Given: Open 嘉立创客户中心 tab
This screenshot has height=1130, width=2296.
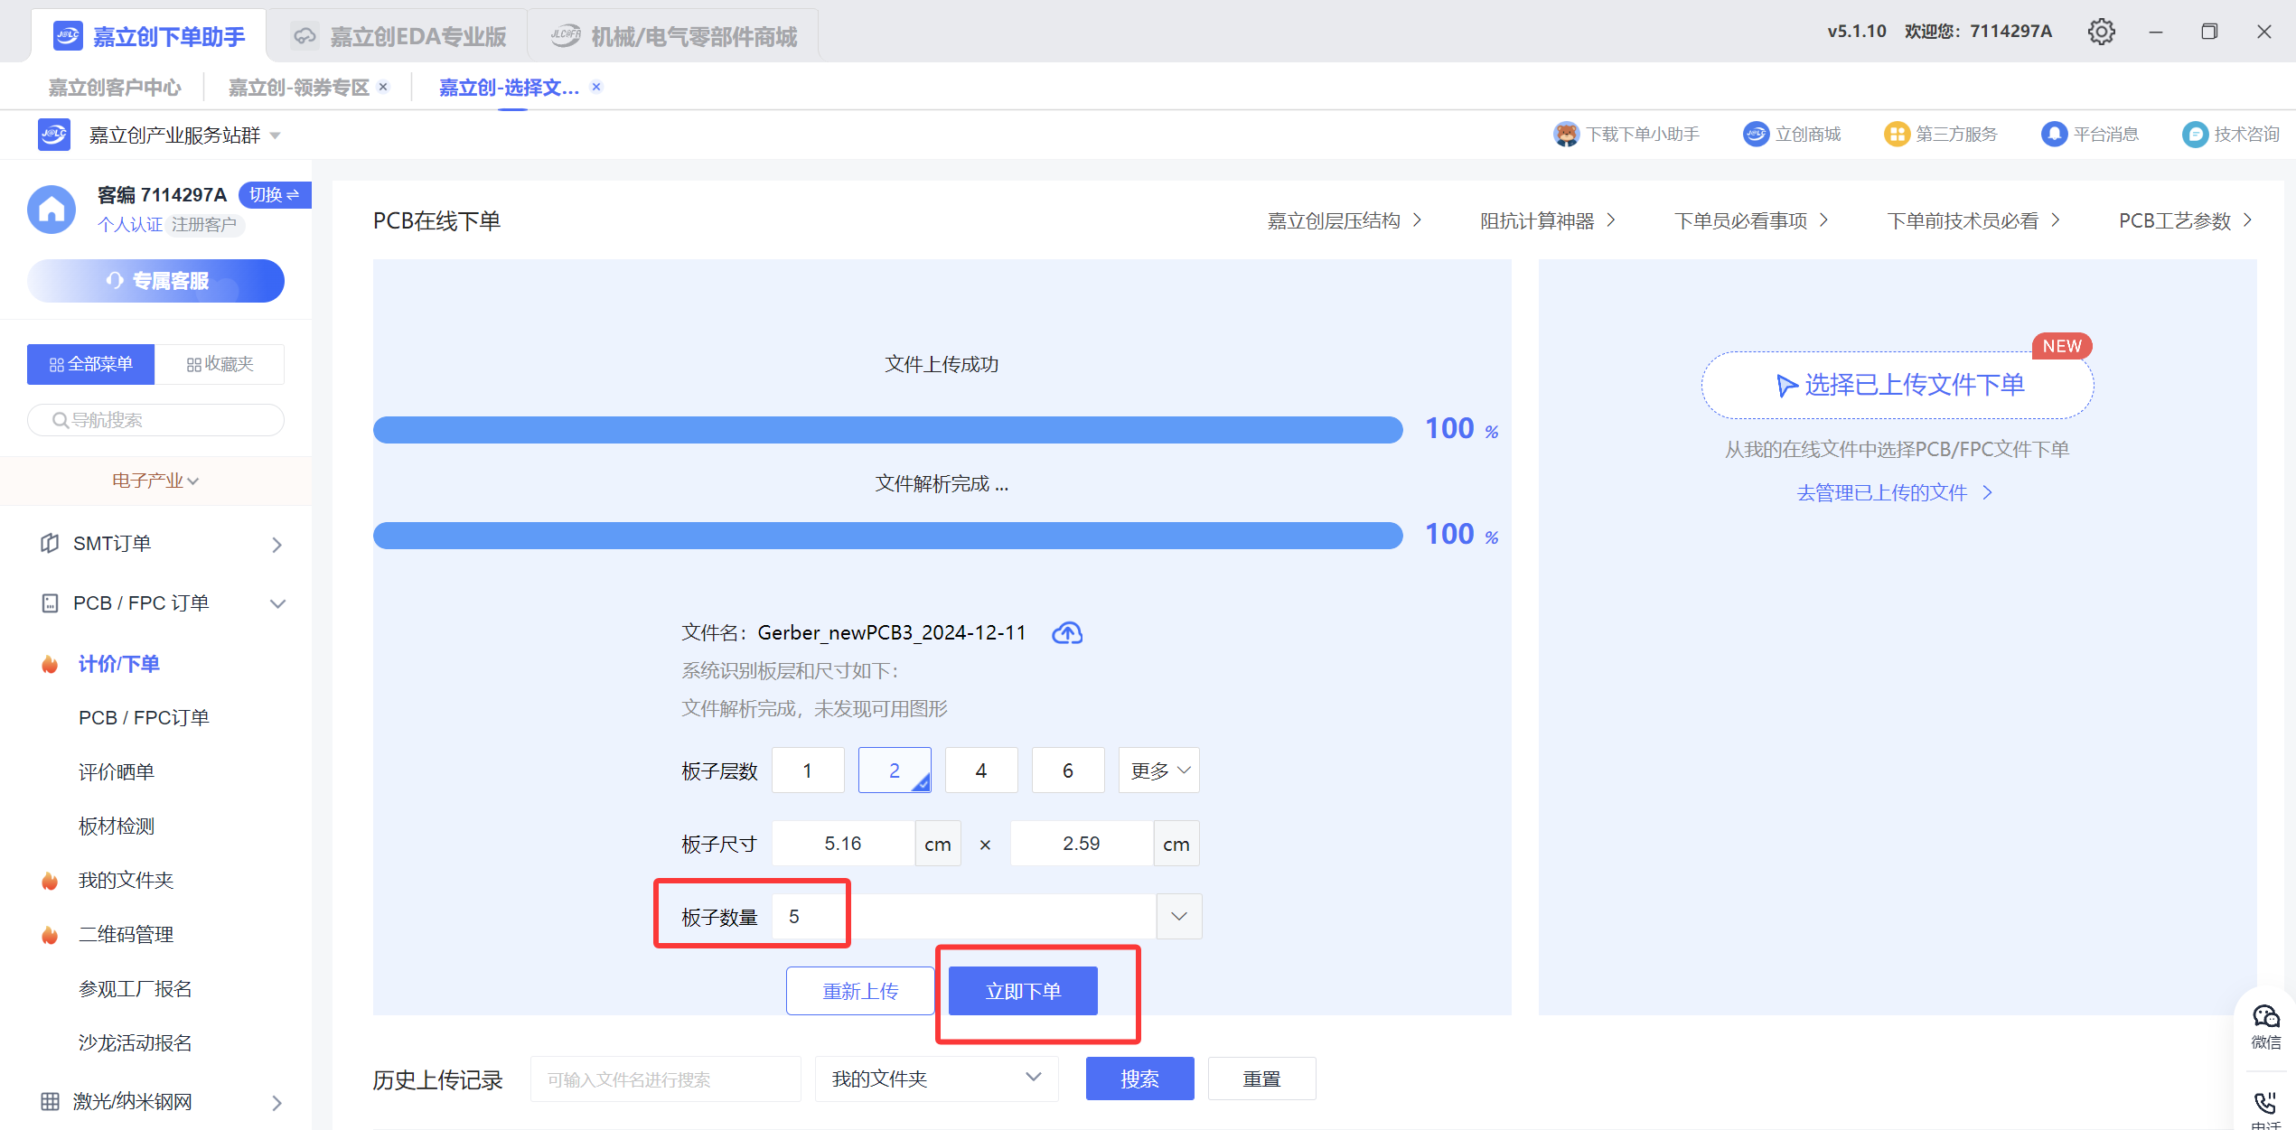Looking at the screenshot, I should pyautogui.click(x=115, y=87).
